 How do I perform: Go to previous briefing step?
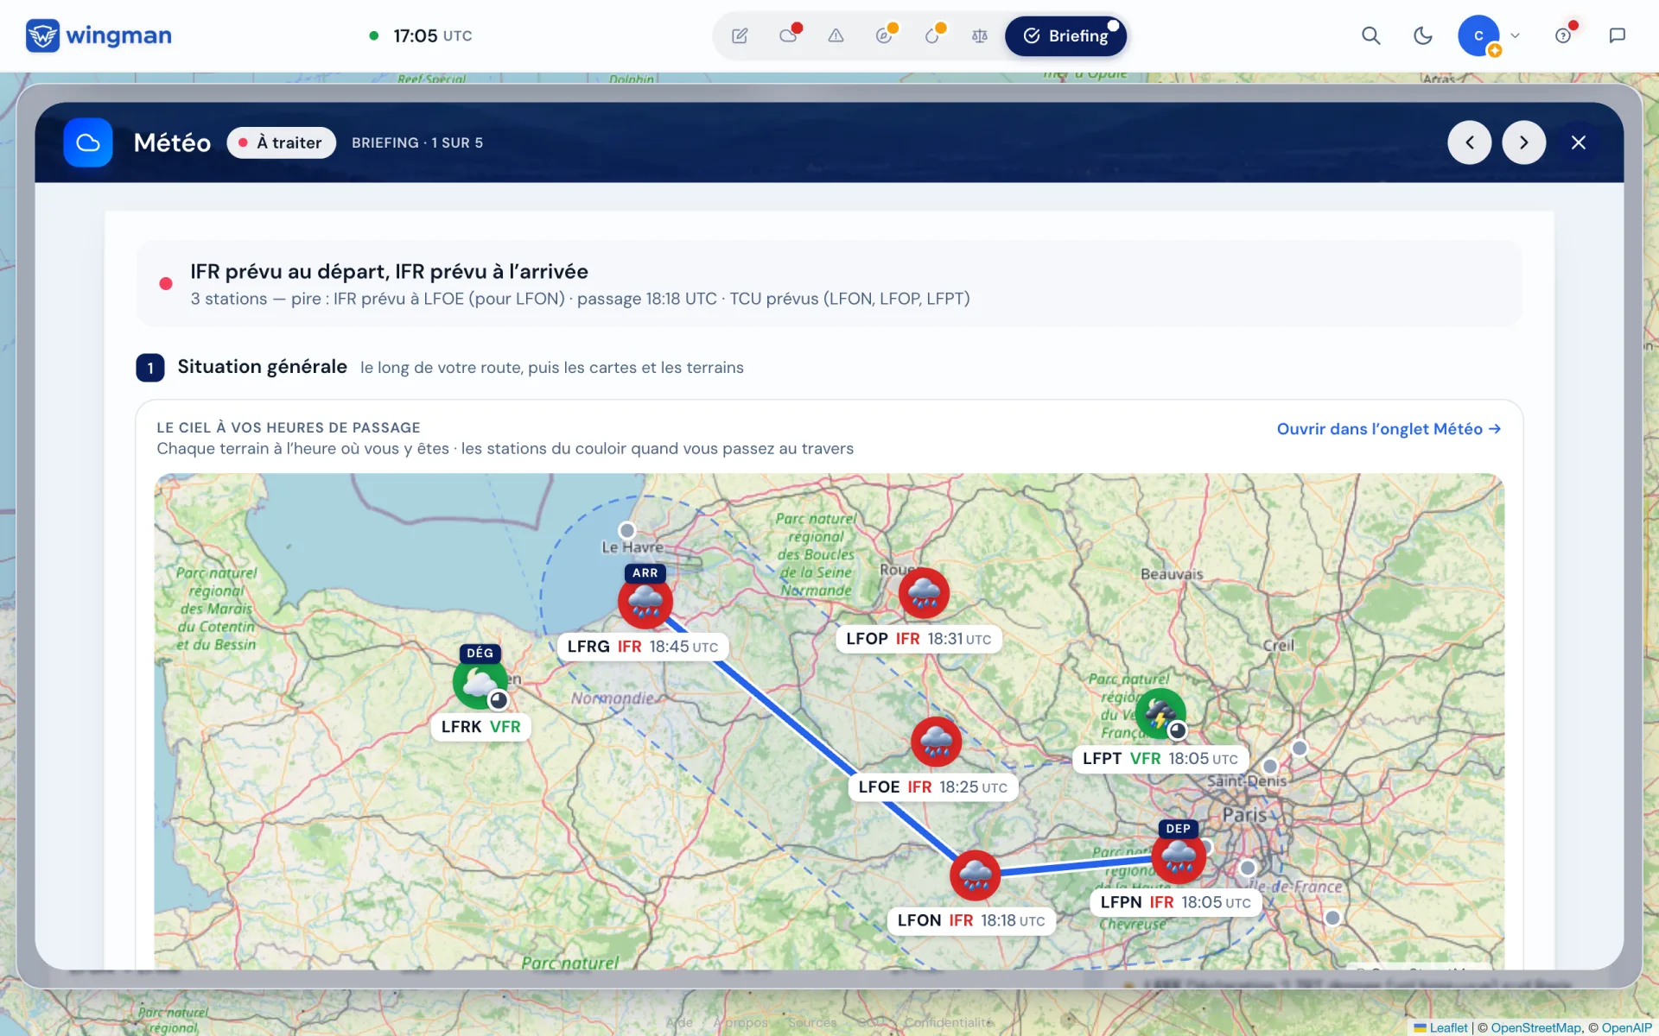pos(1469,142)
